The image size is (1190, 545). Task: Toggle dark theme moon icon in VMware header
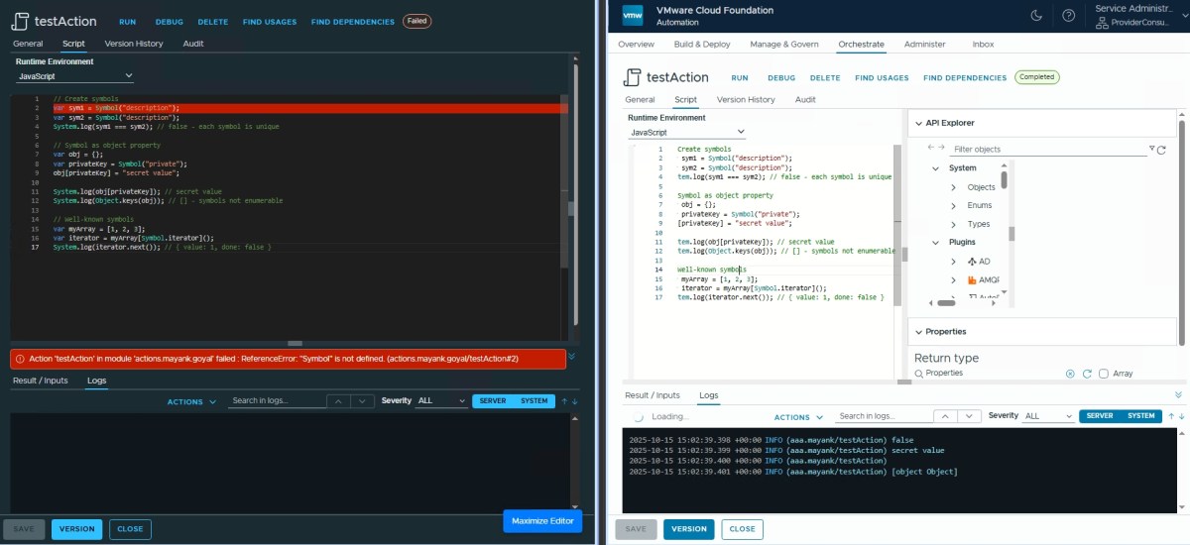point(1036,15)
